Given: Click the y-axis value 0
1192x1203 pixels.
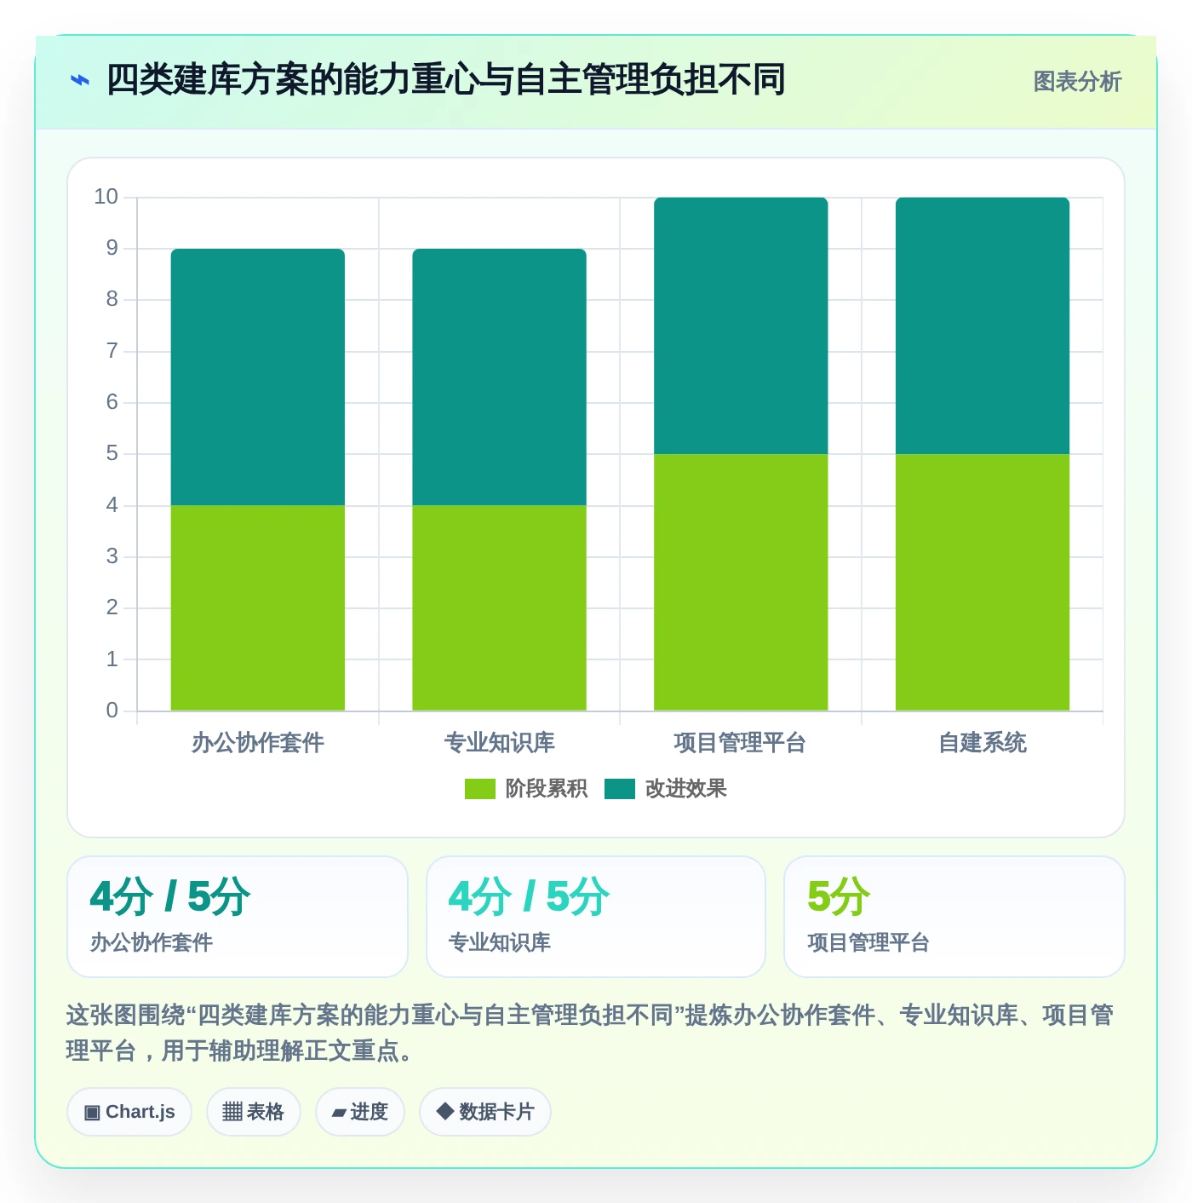Looking at the screenshot, I should click(112, 711).
